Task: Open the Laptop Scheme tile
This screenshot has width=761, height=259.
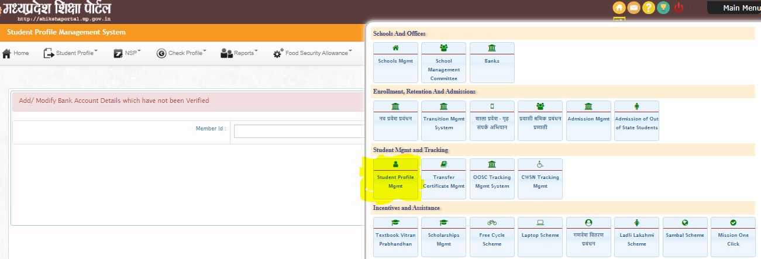Action: point(540,237)
